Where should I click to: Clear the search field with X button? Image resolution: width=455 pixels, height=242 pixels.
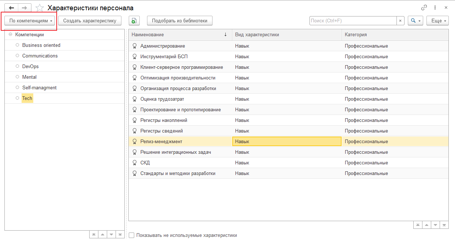[401, 21]
